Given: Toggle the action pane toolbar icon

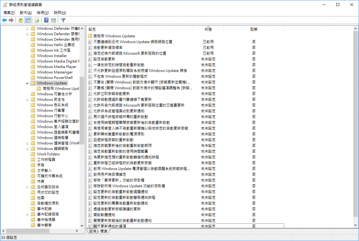Looking at the screenshot, I should point(54,20).
